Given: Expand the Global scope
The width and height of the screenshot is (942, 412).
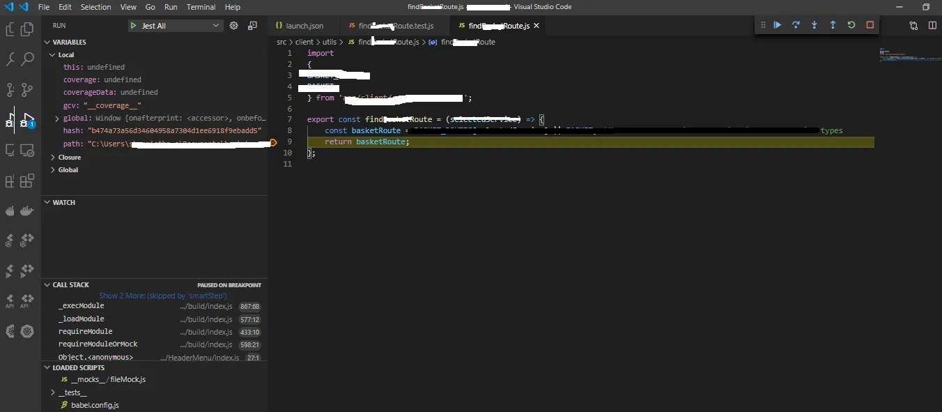Looking at the screenshot, I should click(53, 170).
